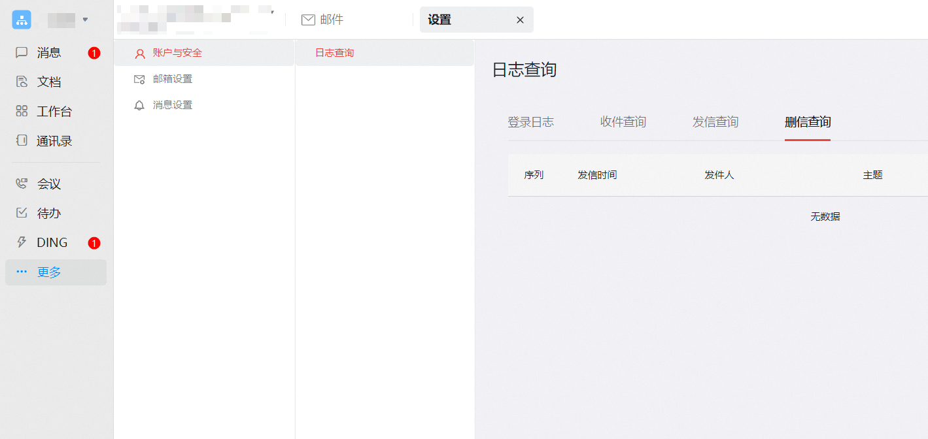This screenshot has width=928, height=439.
Task: Open the 工作台 workbench grid icon
Action: point(22,111)
